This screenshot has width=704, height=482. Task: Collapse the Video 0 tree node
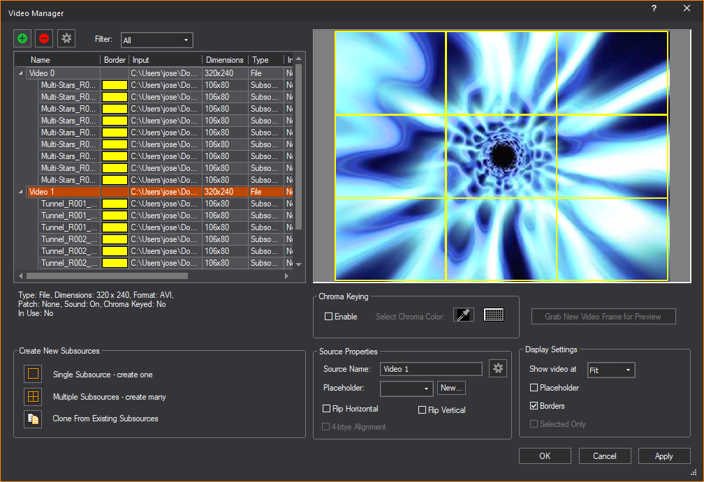pos(20,73)
